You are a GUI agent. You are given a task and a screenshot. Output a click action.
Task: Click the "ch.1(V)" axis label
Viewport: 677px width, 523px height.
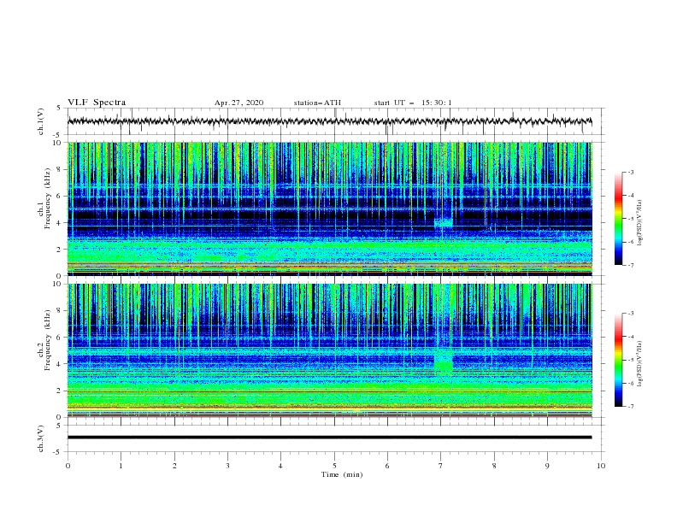pos(41,121)
